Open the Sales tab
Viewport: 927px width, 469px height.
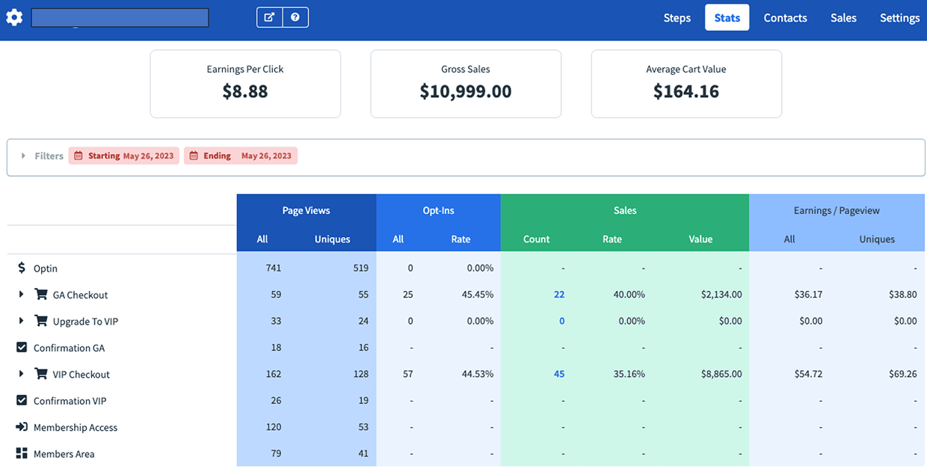click(843, 18)
